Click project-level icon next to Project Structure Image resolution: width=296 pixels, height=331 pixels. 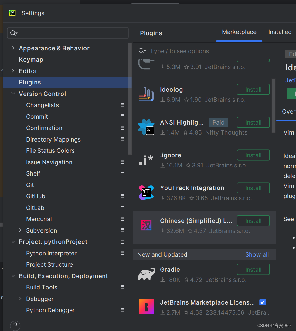pos(122,264)
